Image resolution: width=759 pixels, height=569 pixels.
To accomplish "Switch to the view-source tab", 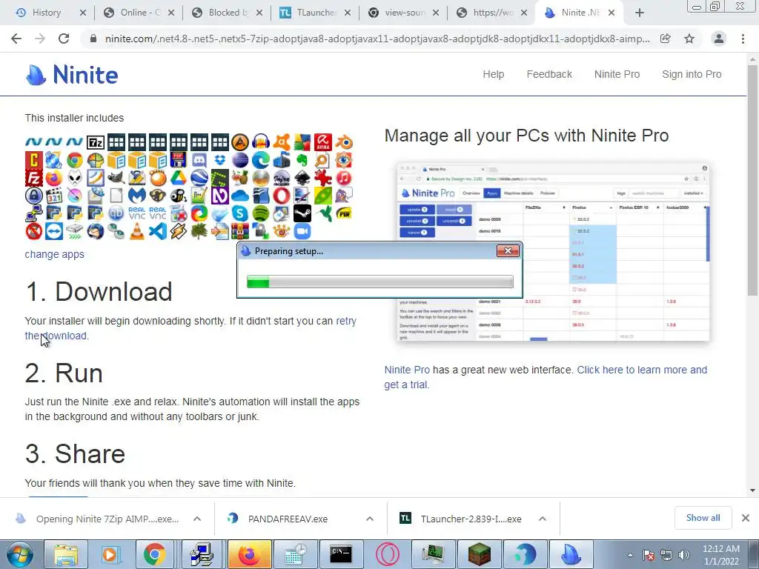I will point(404,13).
